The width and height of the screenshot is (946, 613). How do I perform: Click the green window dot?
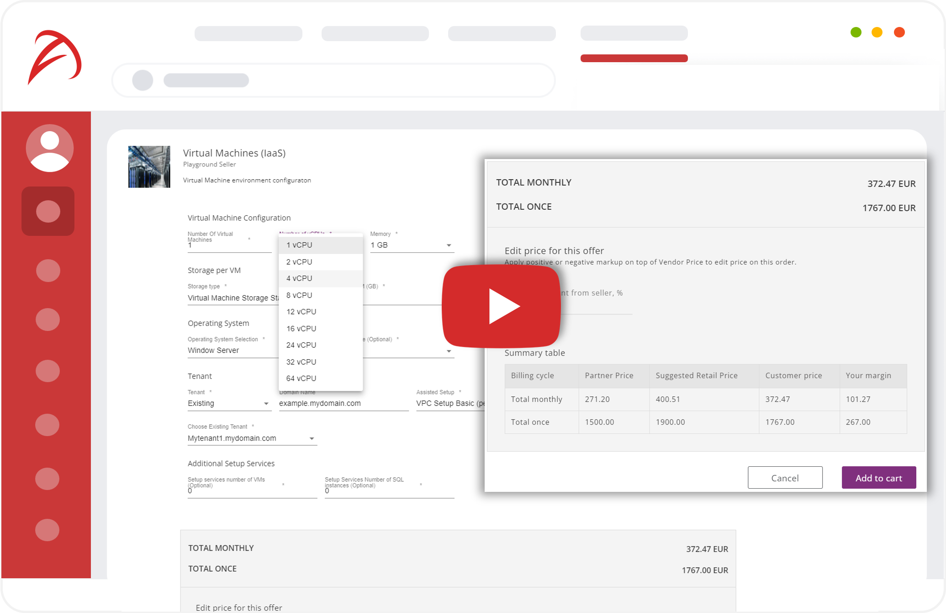coord(856,32)
